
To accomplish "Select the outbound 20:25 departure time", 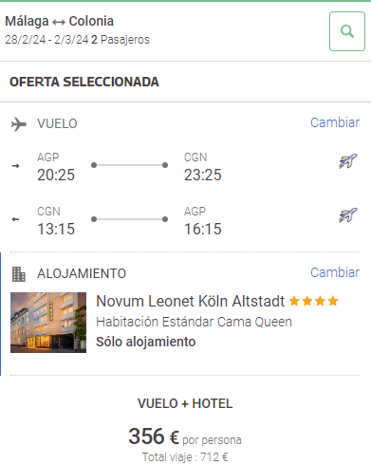I will (x=56, y=175).
